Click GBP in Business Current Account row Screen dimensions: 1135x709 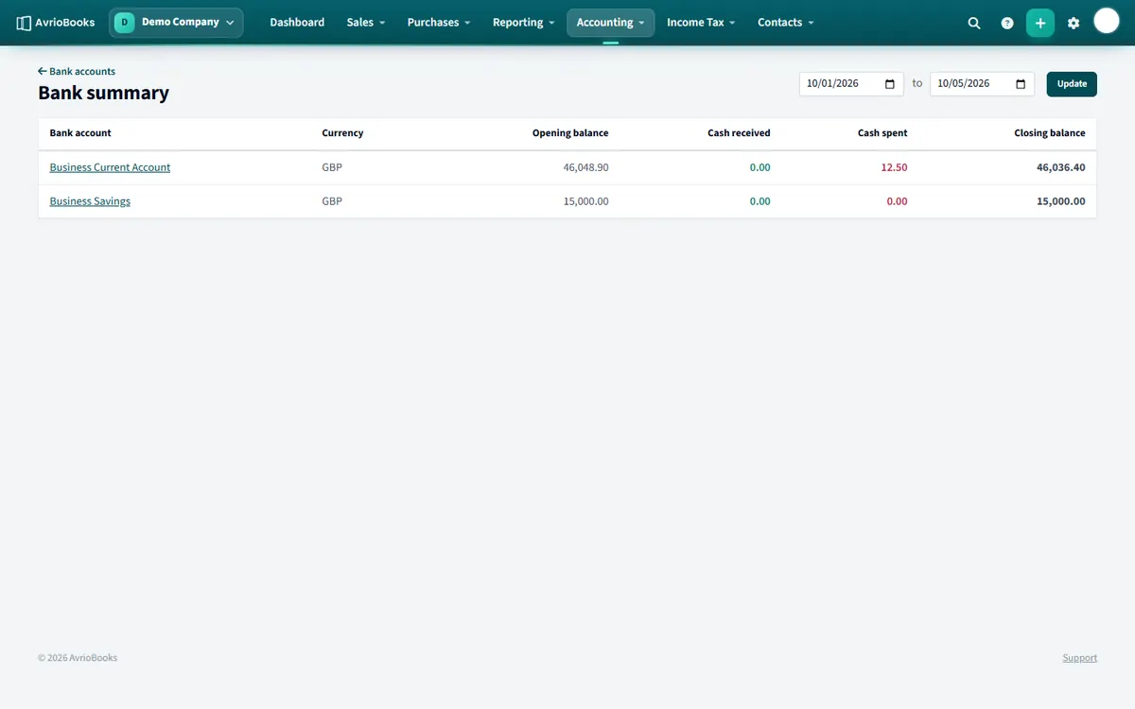(332, 167)
